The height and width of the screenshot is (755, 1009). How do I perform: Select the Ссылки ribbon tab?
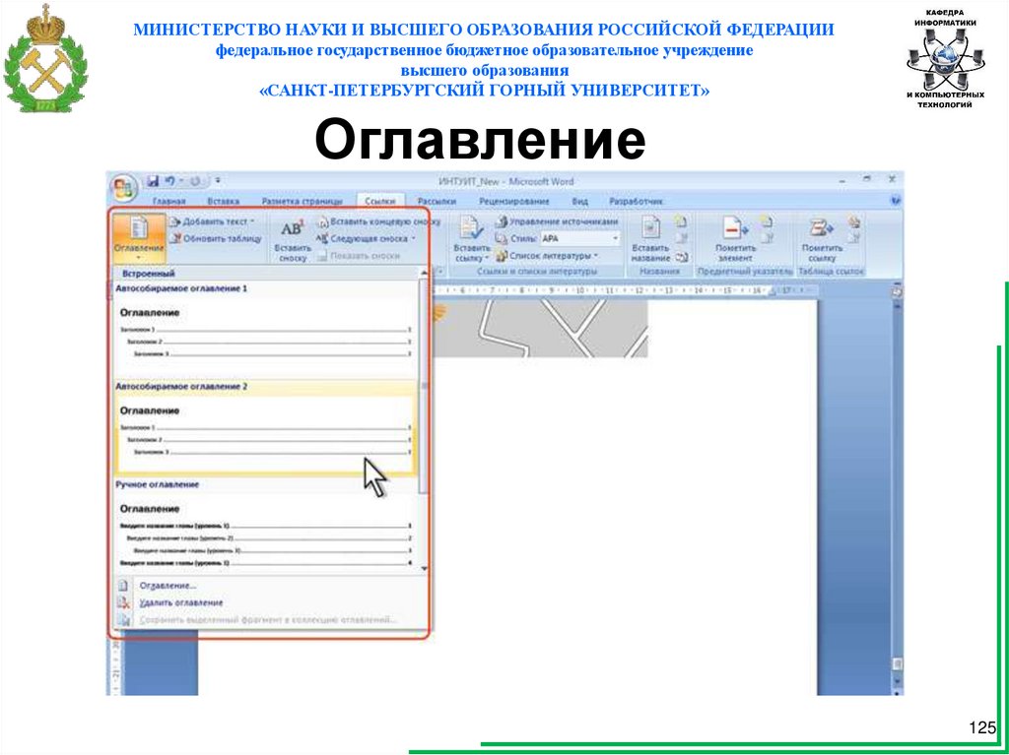pyautogui.click(x=379, y=201)
